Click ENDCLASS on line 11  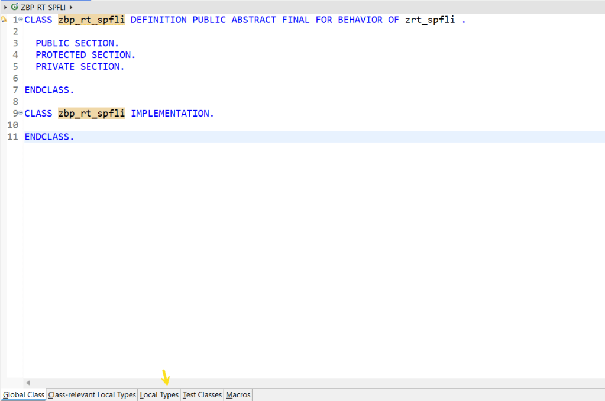click(49, 137)
